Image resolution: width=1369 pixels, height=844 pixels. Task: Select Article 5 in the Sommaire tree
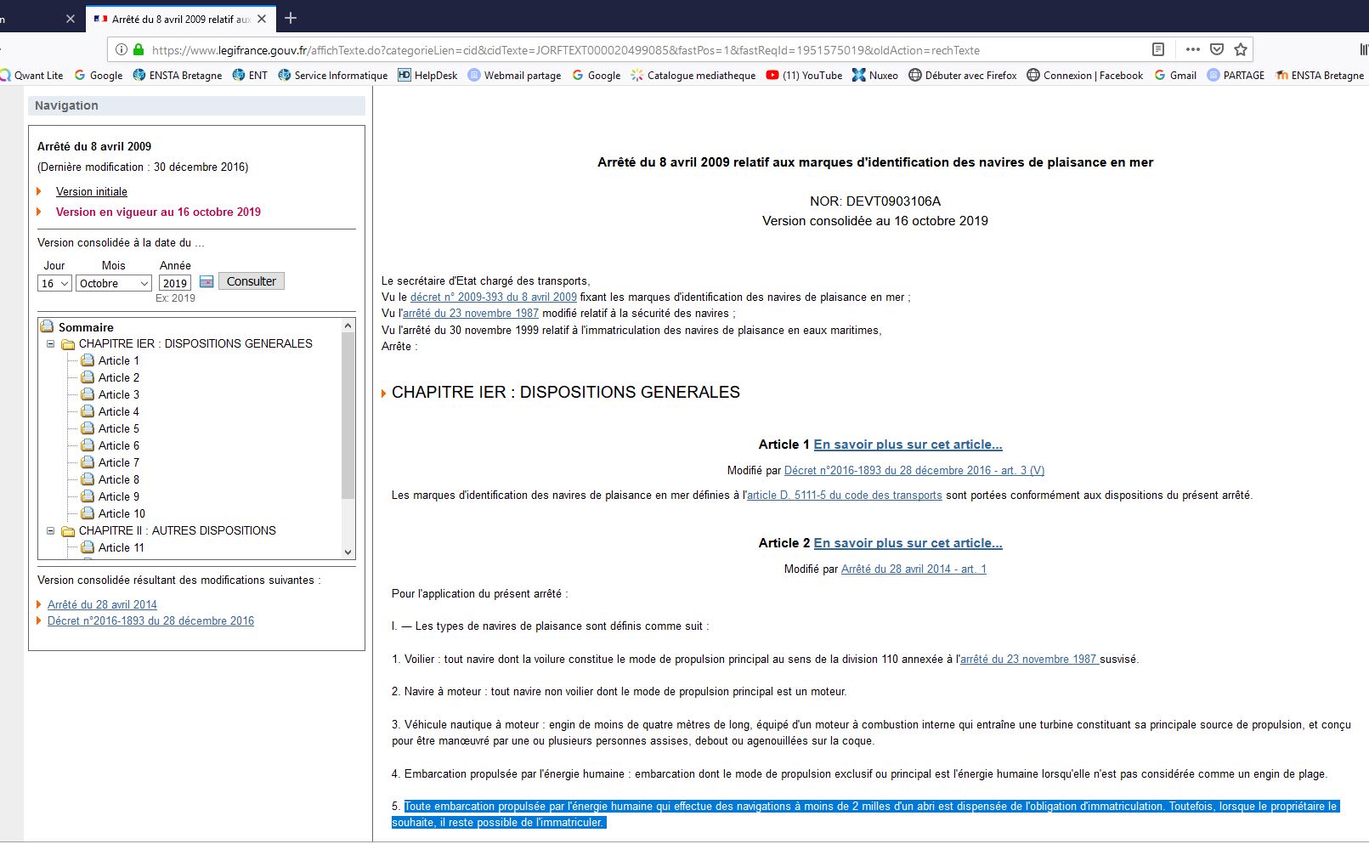click(118, 428)
